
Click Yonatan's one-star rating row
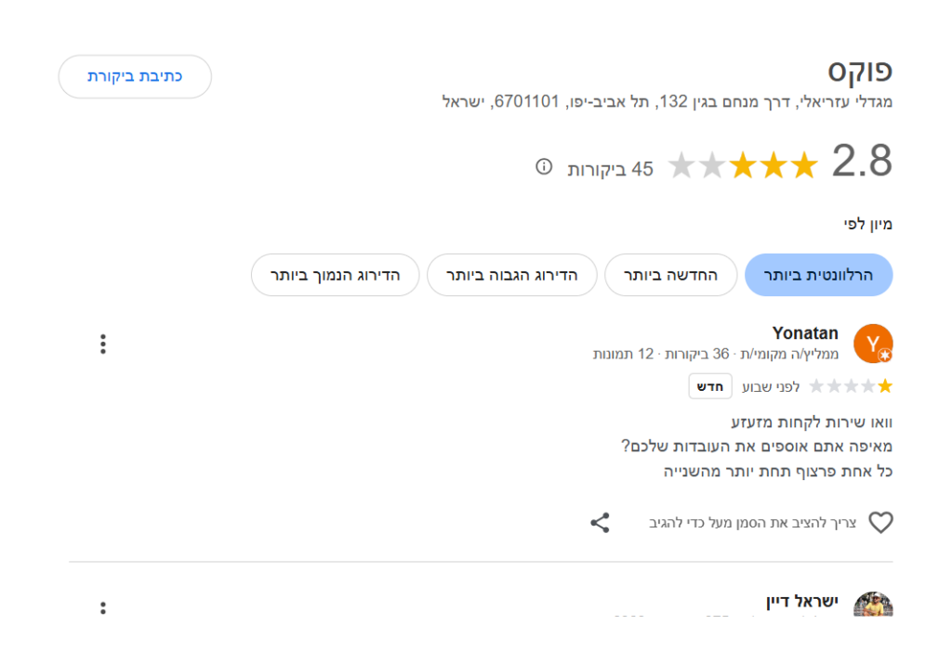[851, 386]
